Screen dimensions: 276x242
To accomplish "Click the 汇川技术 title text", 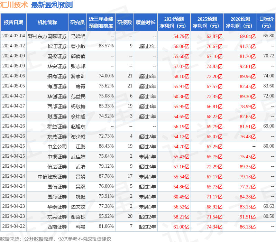I will click(x=14, y=5).
